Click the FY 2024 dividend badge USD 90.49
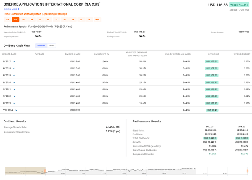Viewport: 252px width, 180px height. (x=212, y=110)
